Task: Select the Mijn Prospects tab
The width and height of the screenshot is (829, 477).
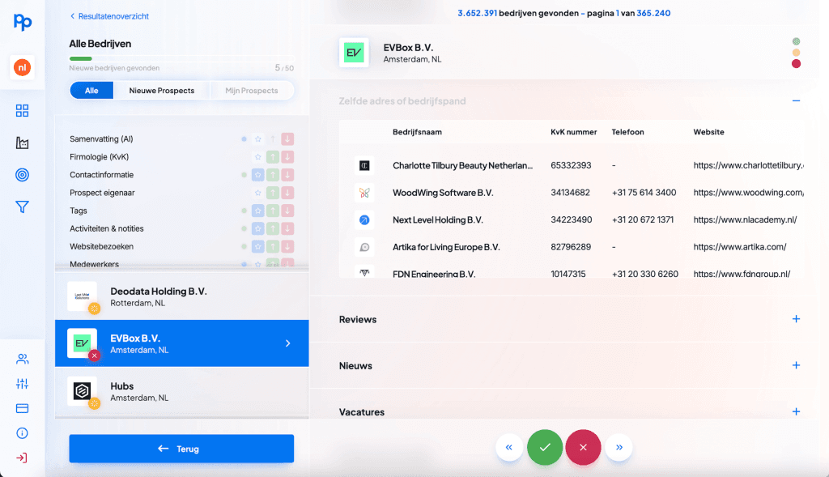Action: (251, 91)
